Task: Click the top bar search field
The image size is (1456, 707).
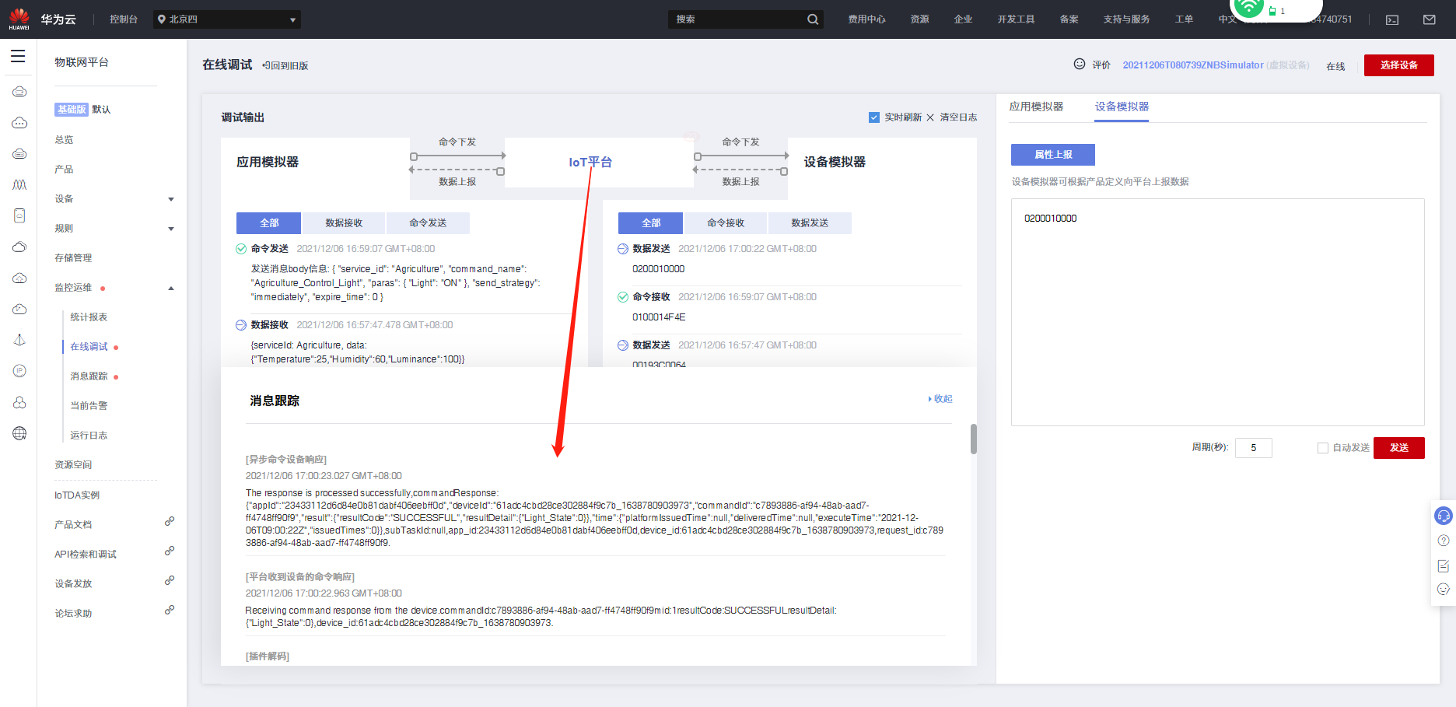Action: click(x=737, y=19)
